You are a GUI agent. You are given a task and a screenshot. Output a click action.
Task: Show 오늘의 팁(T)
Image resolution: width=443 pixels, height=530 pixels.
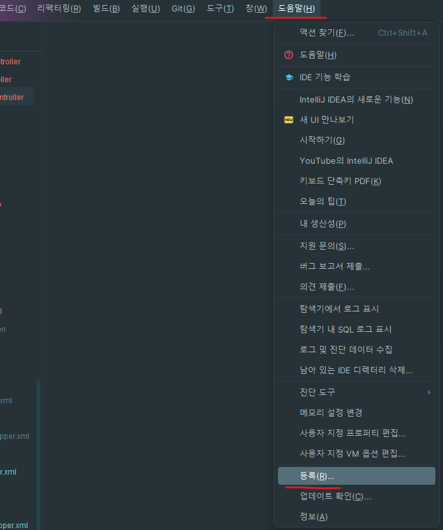[356, 202]
